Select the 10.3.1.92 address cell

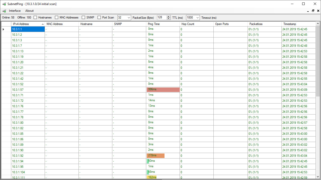[x=28, y=155]
